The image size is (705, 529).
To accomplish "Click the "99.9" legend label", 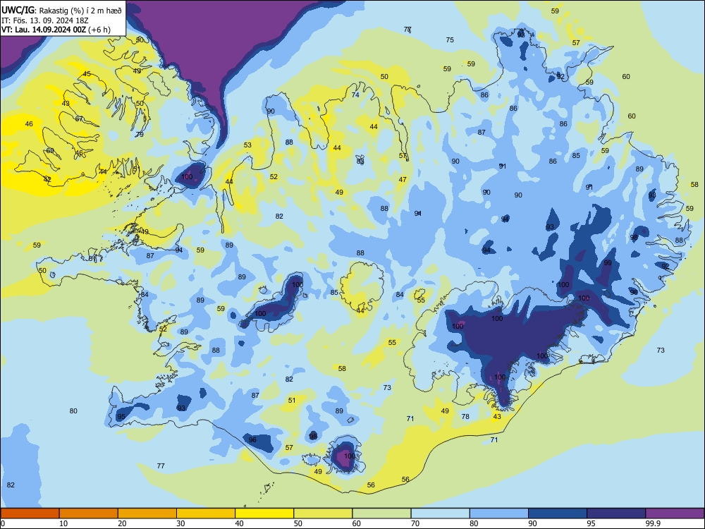I will (652, 523).
